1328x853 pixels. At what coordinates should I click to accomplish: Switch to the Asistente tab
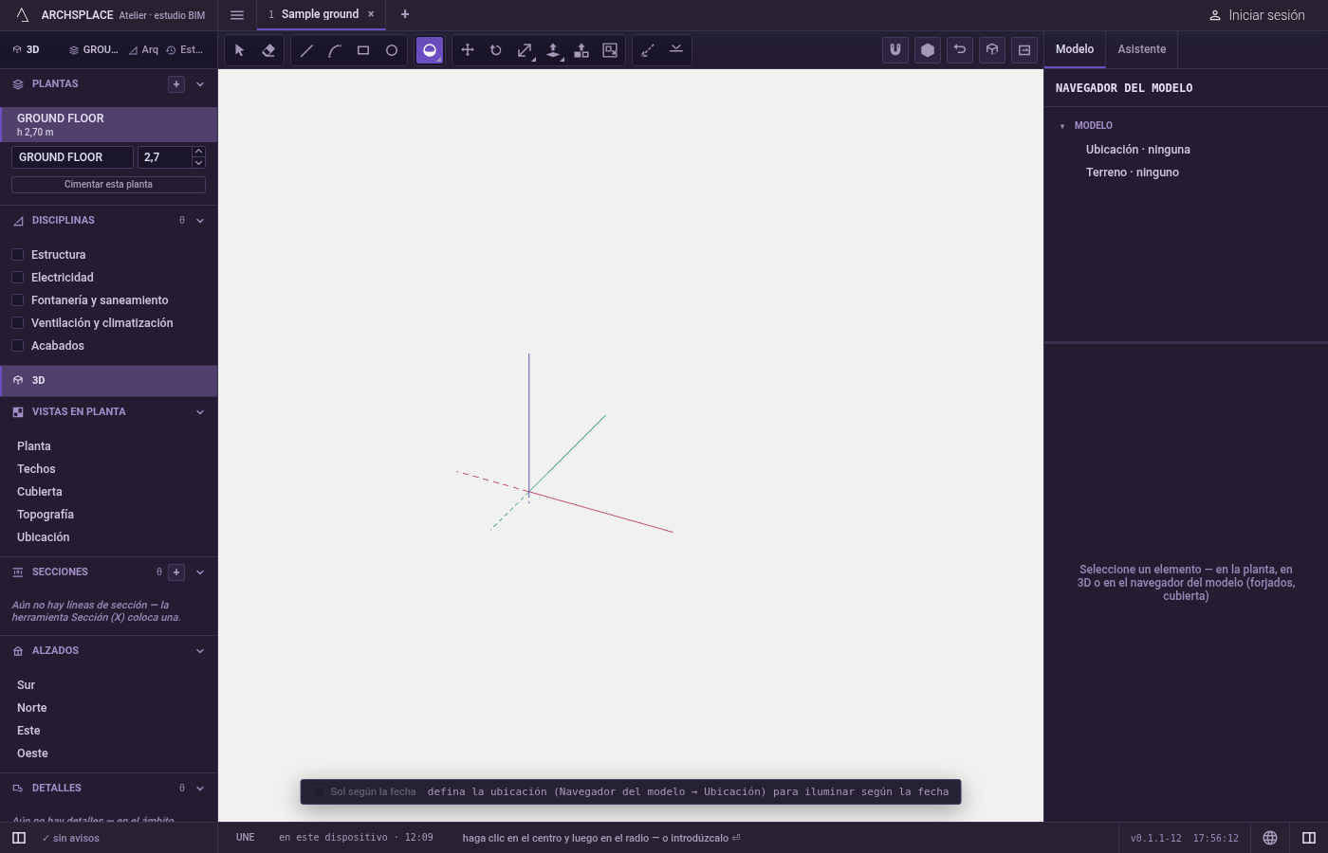(x=1142, y=49)
